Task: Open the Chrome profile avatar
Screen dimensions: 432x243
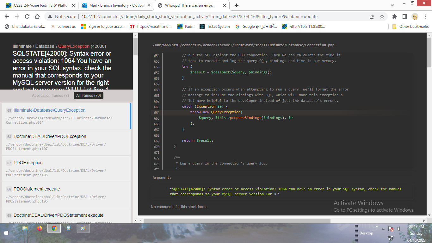Action: (415, 16)
